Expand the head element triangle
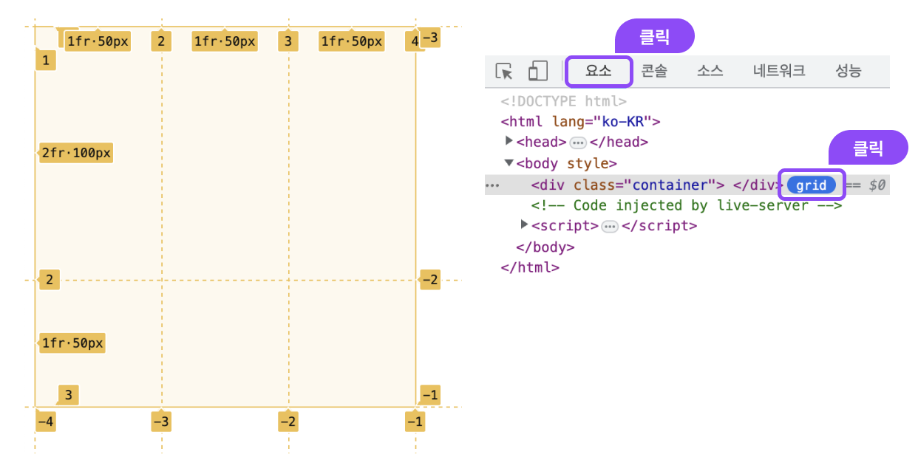This screenshot has height=460, width=918. pos(509,140)
